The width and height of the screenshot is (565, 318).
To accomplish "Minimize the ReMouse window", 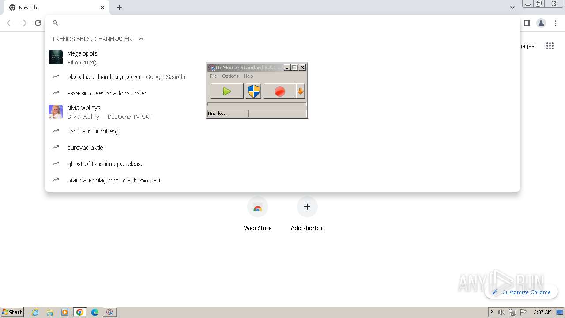I will (x=287, y=68).
